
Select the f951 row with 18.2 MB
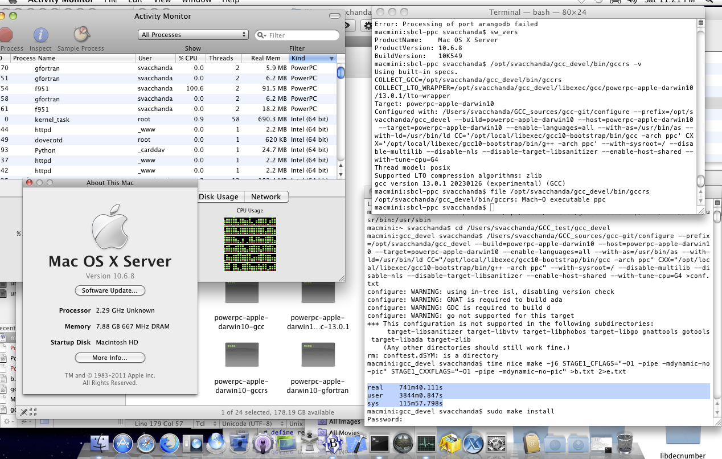tap(169, 109)
